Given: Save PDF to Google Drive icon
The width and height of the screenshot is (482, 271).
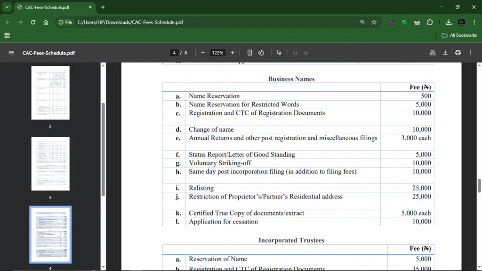Looking at the screenshot, I should click(433, 53).
